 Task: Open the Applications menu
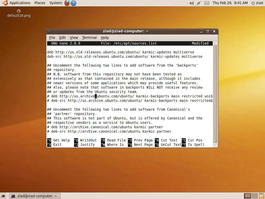(x=20, y=3)
